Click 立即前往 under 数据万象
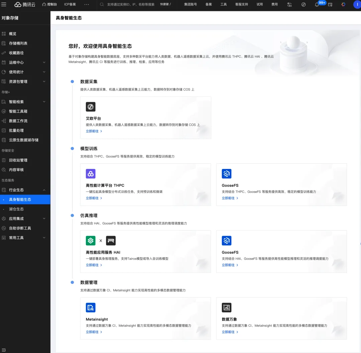 (x=230, y=332)
